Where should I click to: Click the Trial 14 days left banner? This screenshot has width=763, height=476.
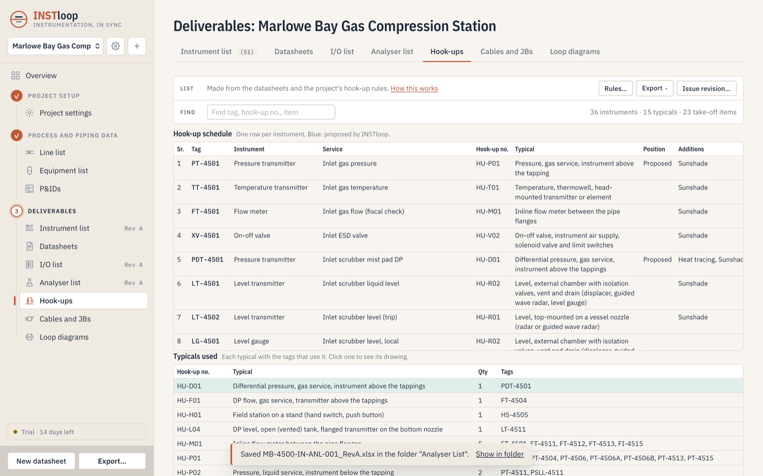[77, 432]
